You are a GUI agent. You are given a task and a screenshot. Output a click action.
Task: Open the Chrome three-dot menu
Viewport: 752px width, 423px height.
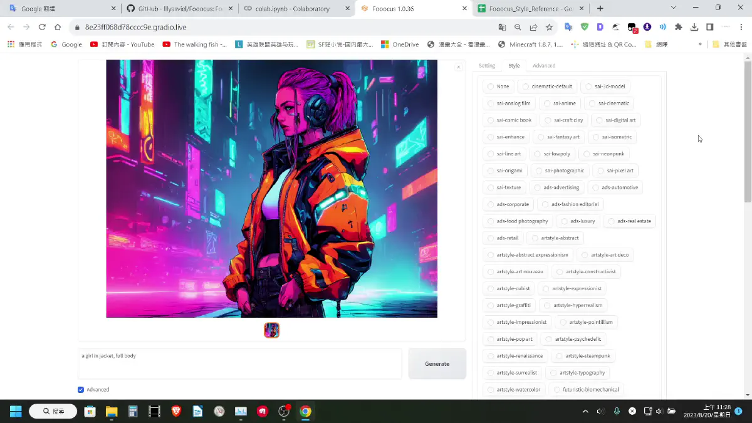coord(741,27)
